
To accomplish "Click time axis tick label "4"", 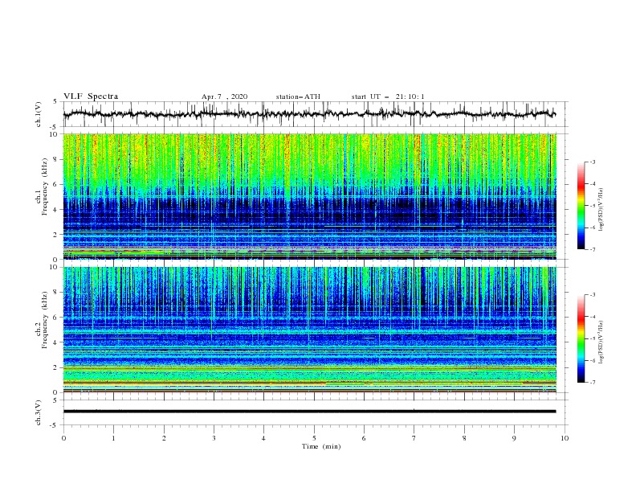I will click(263, 438).
